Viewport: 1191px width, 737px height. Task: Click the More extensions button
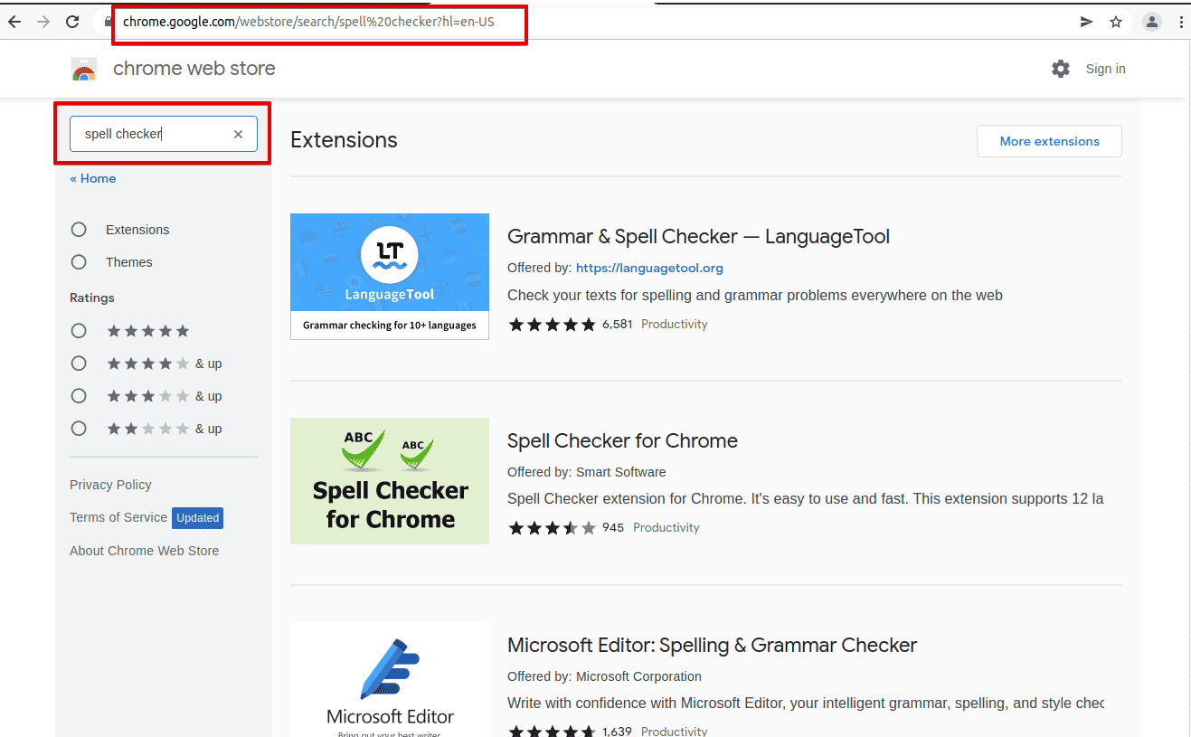coord(1049,141)
